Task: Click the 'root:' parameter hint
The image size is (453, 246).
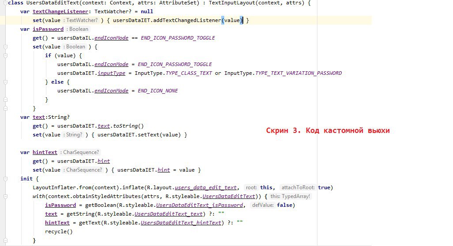Action: (251, 187)
